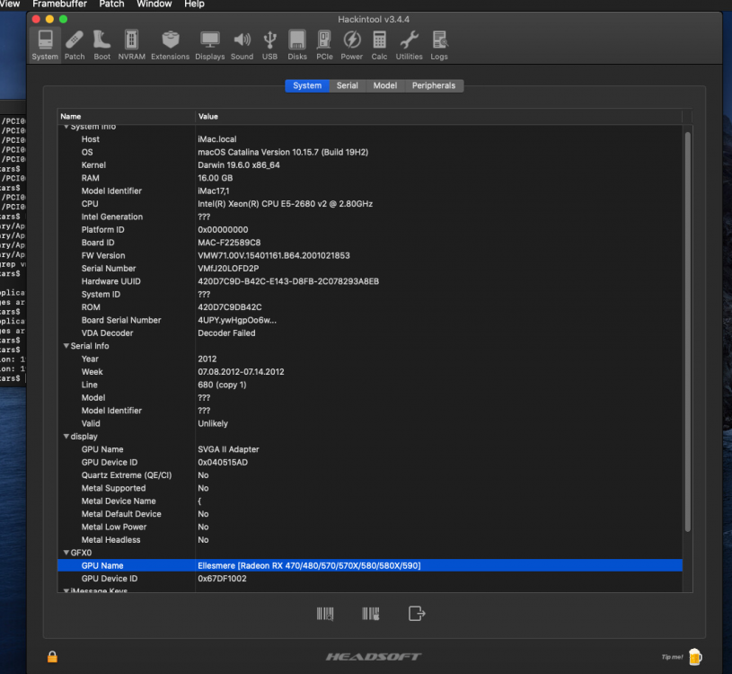Image resolution: width=732 pixels, height=674 pixels.
Task: Click the value SVGA II Adapter
Action: (x=228, y=449)
